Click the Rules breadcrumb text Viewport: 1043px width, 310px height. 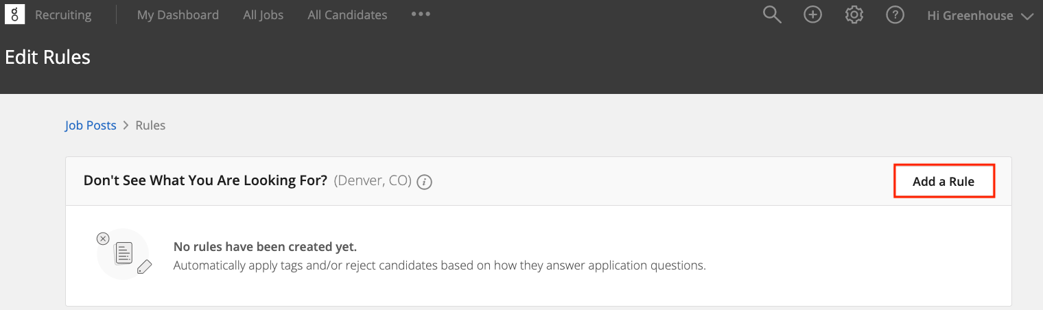click(x=150, y=126)
